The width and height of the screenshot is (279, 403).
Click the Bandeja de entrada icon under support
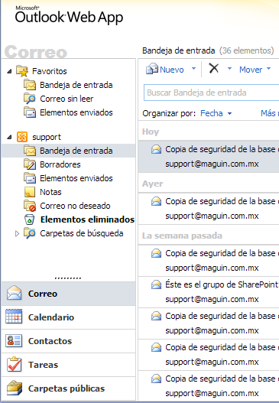tap(30, 151)
